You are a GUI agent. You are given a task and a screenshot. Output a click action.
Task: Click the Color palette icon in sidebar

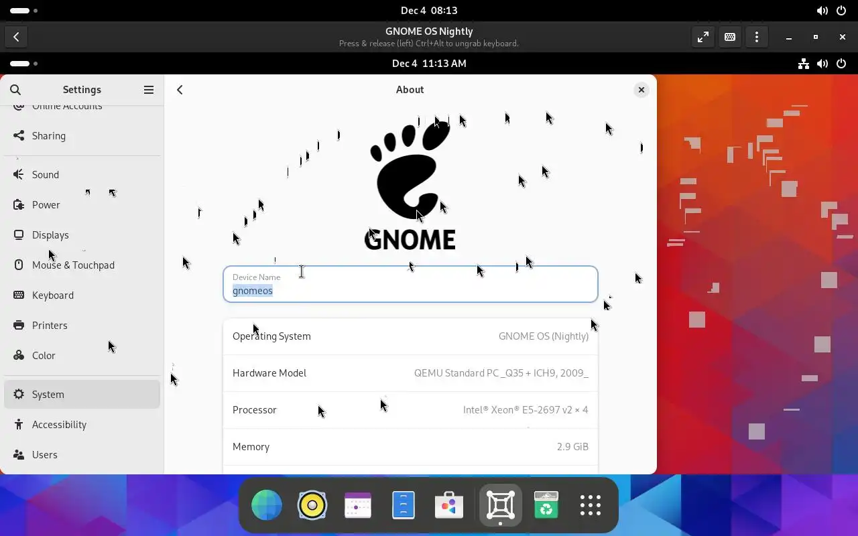click(x=19, y=355)
